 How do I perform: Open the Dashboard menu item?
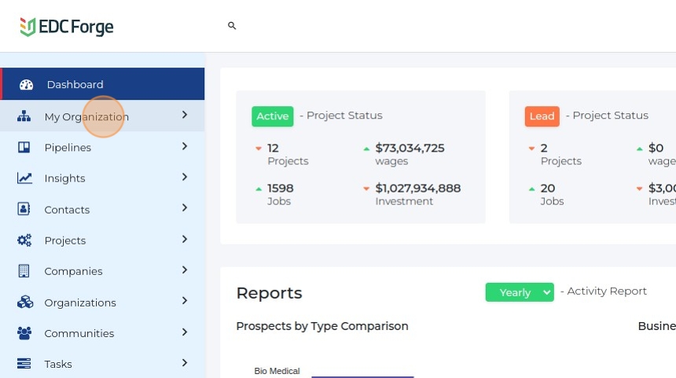click(x=102, y=84)
